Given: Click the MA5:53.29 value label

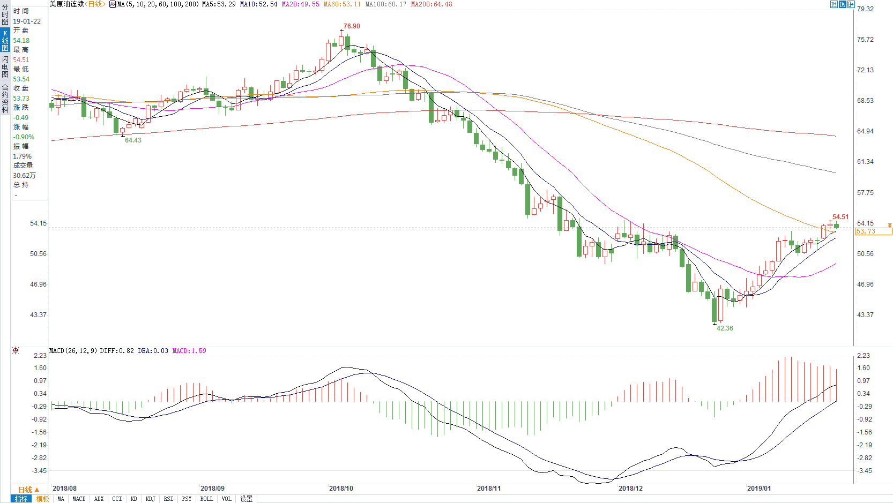Looking at the screenshot, I should (x=219, y=4).
